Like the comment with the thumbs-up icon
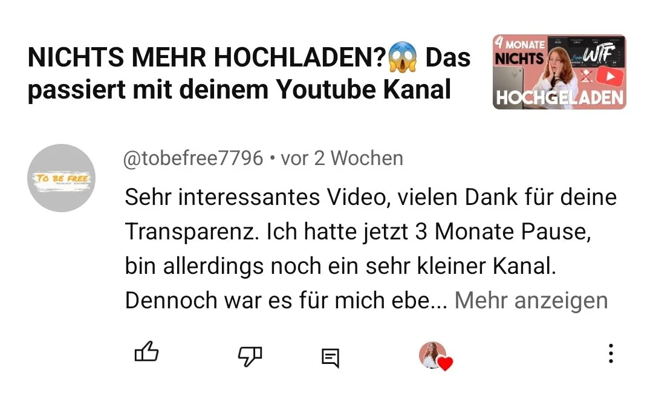 pos(146,352)
